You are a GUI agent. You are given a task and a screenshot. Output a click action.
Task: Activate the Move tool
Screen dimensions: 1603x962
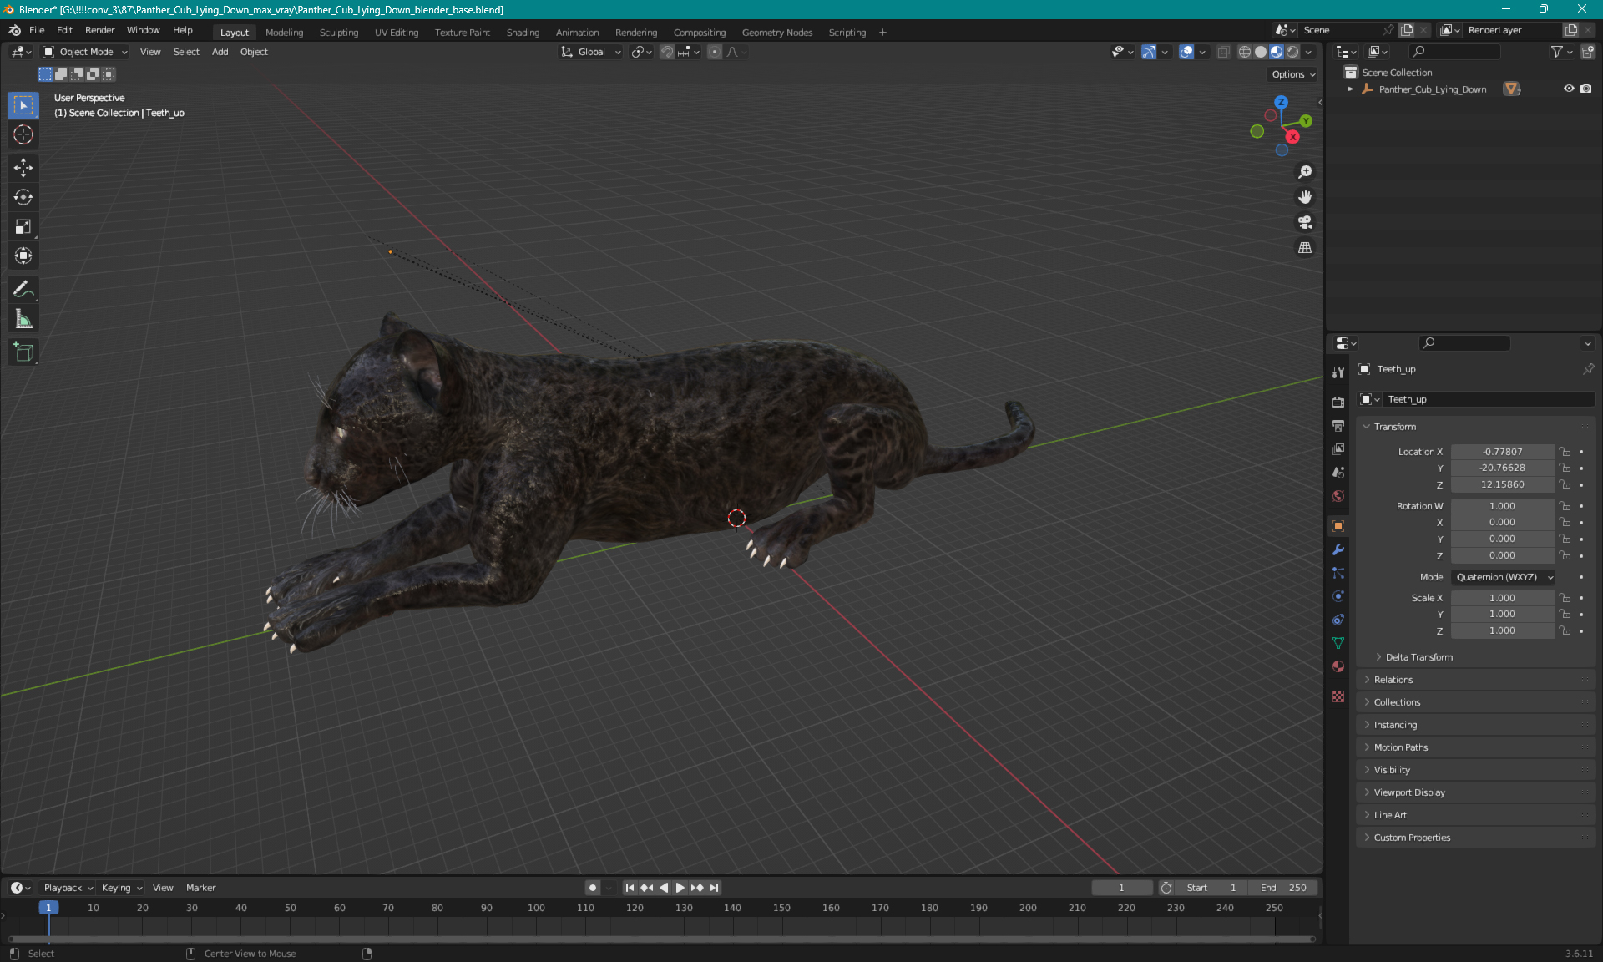[x=23, y=168]
